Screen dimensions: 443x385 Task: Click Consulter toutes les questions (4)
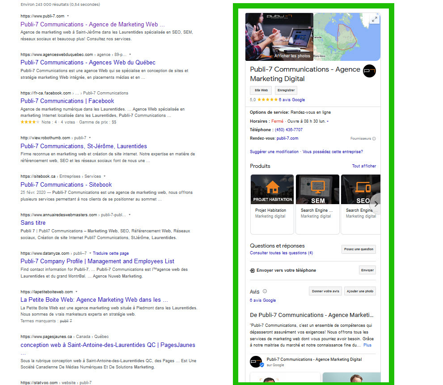click(281, 253)
